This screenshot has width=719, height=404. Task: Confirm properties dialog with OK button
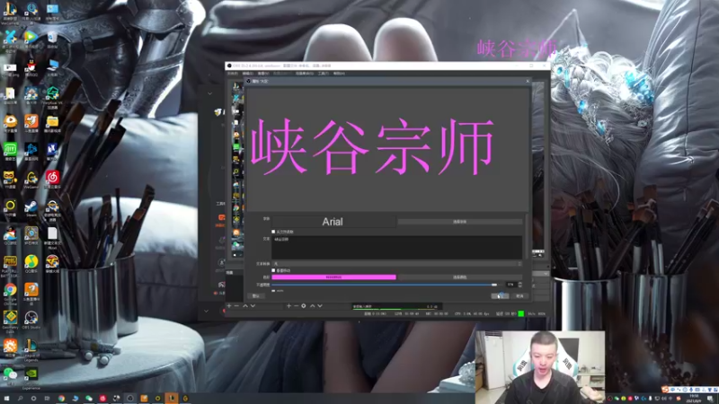(x=500, y=296)
